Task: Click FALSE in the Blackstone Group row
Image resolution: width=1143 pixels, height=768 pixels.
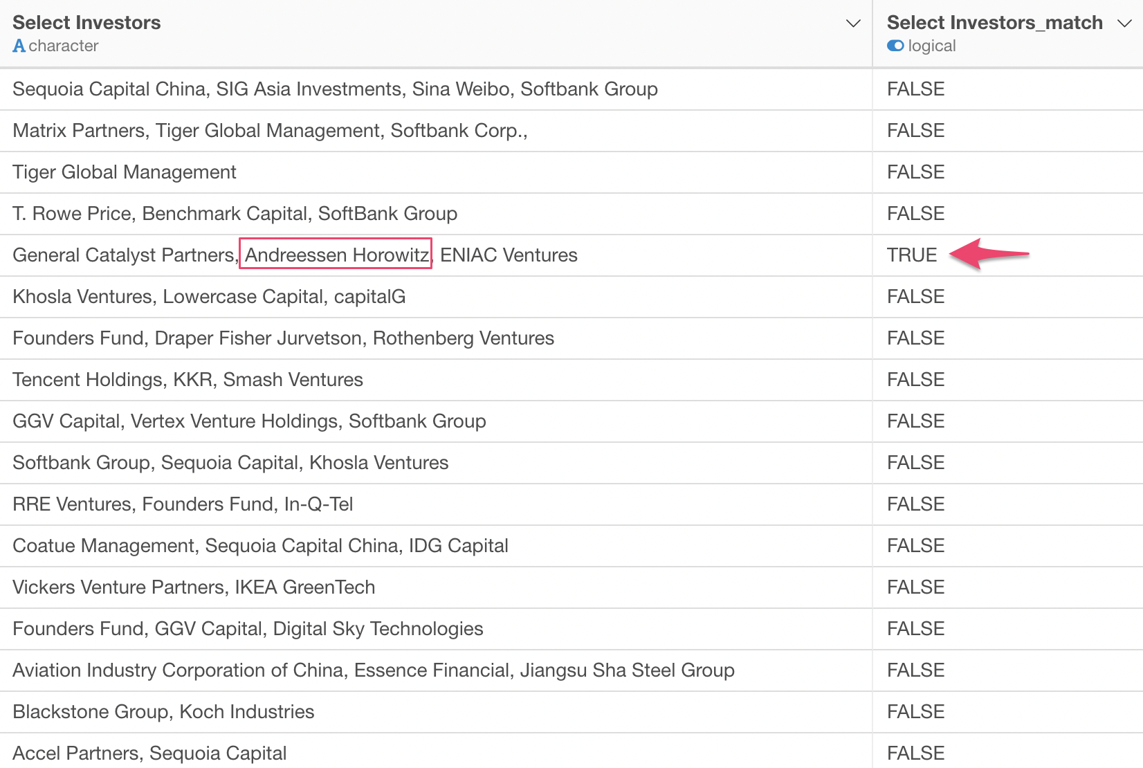Action: tap(915, 712)
